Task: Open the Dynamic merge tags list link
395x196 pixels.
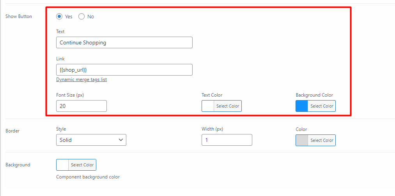Action: coord(81,79)
